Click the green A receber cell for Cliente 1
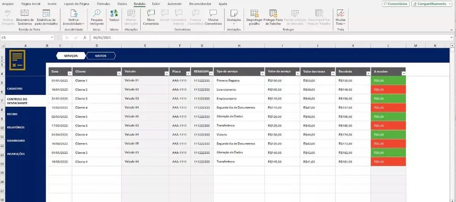This screenshot has width=456, height=202. click(388, 81)
